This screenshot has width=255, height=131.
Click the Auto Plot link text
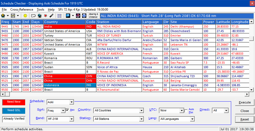(x=191, y=111)
